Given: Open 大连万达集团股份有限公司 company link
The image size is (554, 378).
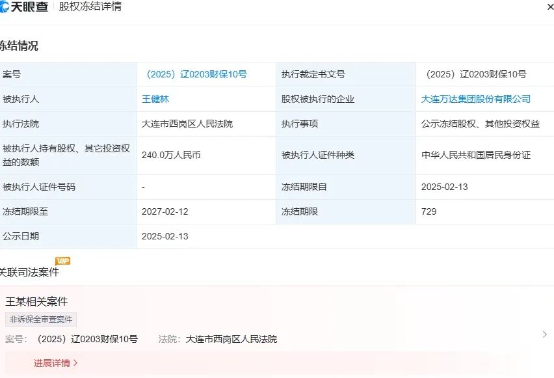Looking at the screenshot, I should [x=475, y=99].
